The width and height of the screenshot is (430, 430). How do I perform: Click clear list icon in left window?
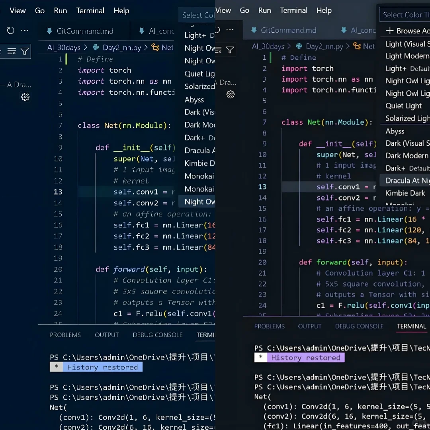tap(12, 51)
